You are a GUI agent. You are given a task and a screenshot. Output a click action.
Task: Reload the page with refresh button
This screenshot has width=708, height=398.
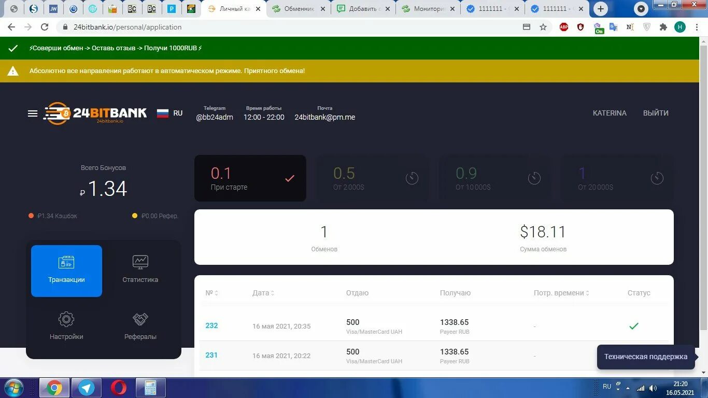45,27
